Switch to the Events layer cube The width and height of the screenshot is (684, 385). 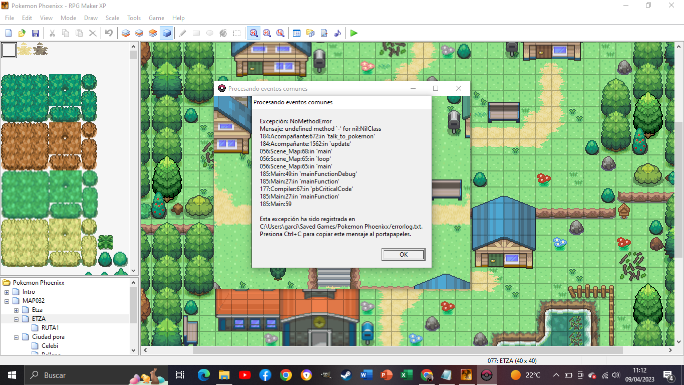pyautogui.click(x=166, y=33)
